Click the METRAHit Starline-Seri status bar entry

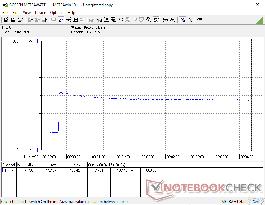[x=240, y=202]
